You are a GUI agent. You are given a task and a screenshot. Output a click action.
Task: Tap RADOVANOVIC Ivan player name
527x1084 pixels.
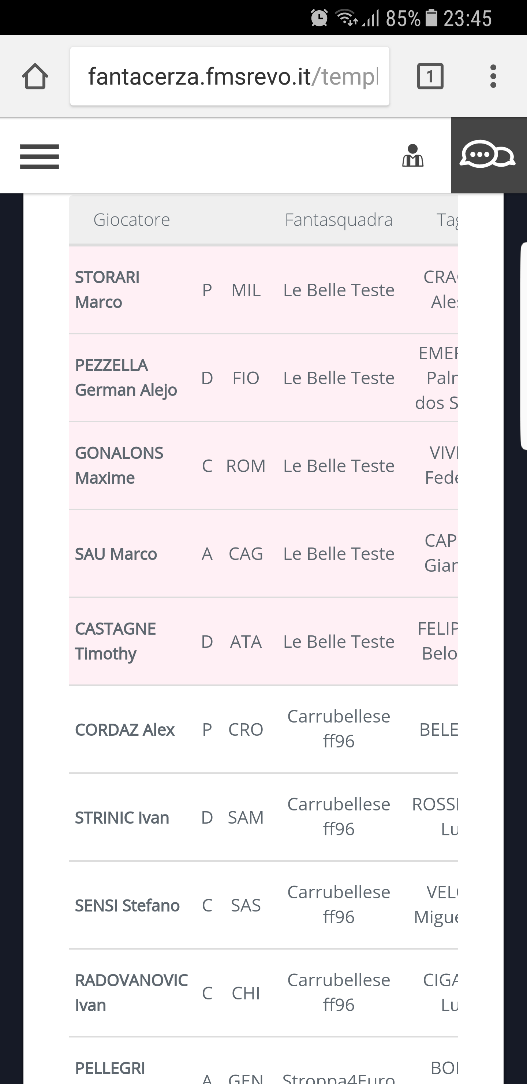coord(131,993)
